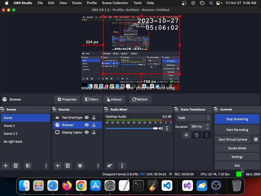This screenshot has width=261, height=196.
Task: Open Firefox from the Dock
Action: pos(67,186)
